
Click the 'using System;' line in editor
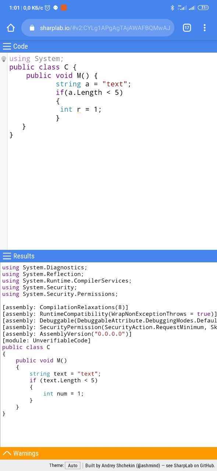coord(36,59)
